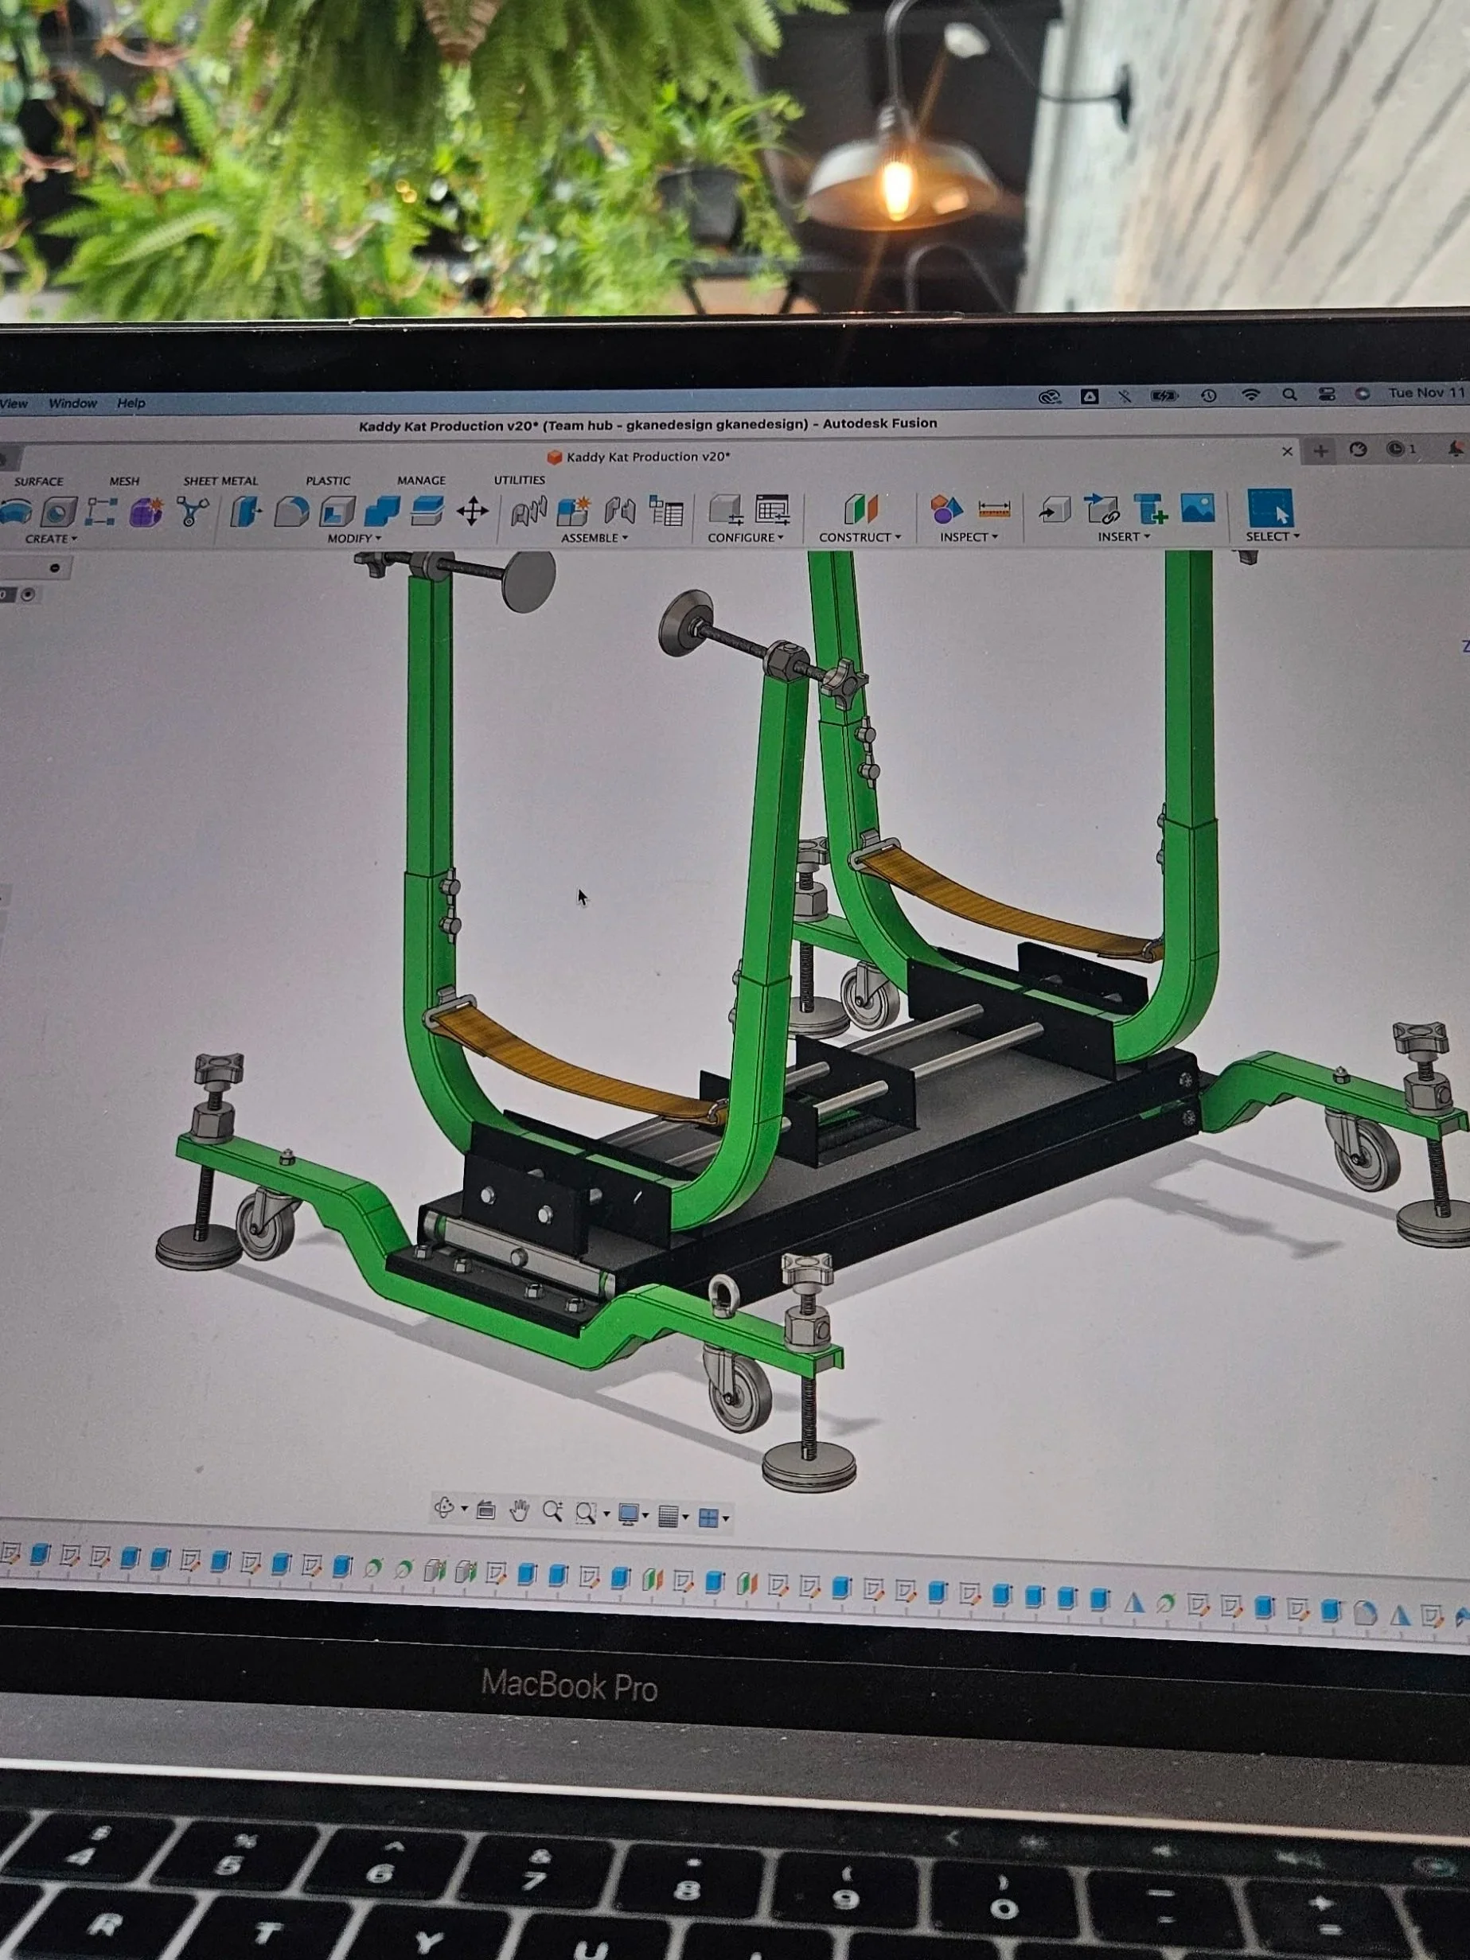Expand the MODIFY dropdown
1470x1960 pixels.
[353, 538]
